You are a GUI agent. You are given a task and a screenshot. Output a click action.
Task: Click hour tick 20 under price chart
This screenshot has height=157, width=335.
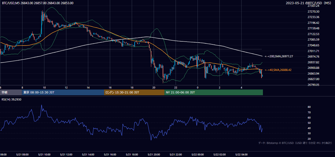click(x=154, y=87)
